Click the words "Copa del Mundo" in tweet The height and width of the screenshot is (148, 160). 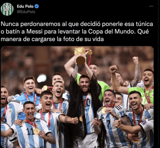[x=111, y=31]
